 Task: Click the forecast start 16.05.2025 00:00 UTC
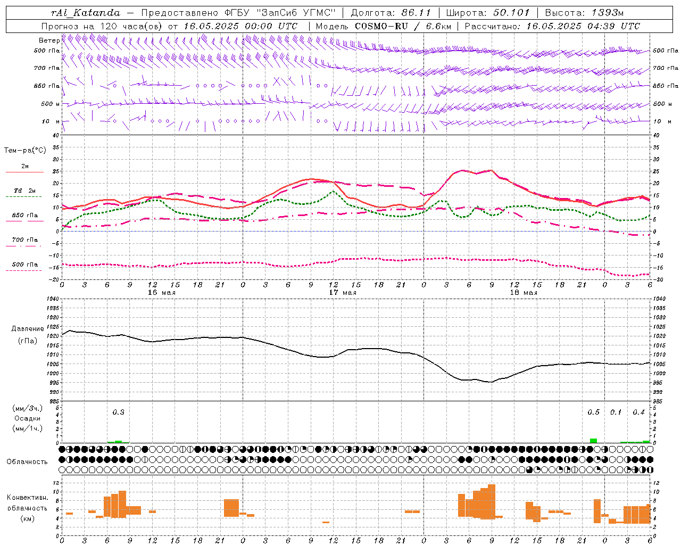(x=241, y=26)
